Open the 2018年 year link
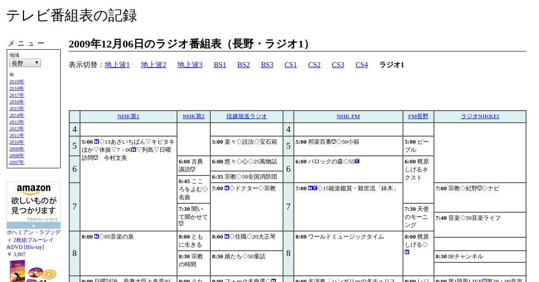Screen dimensions: 539x282 [17, 88]
